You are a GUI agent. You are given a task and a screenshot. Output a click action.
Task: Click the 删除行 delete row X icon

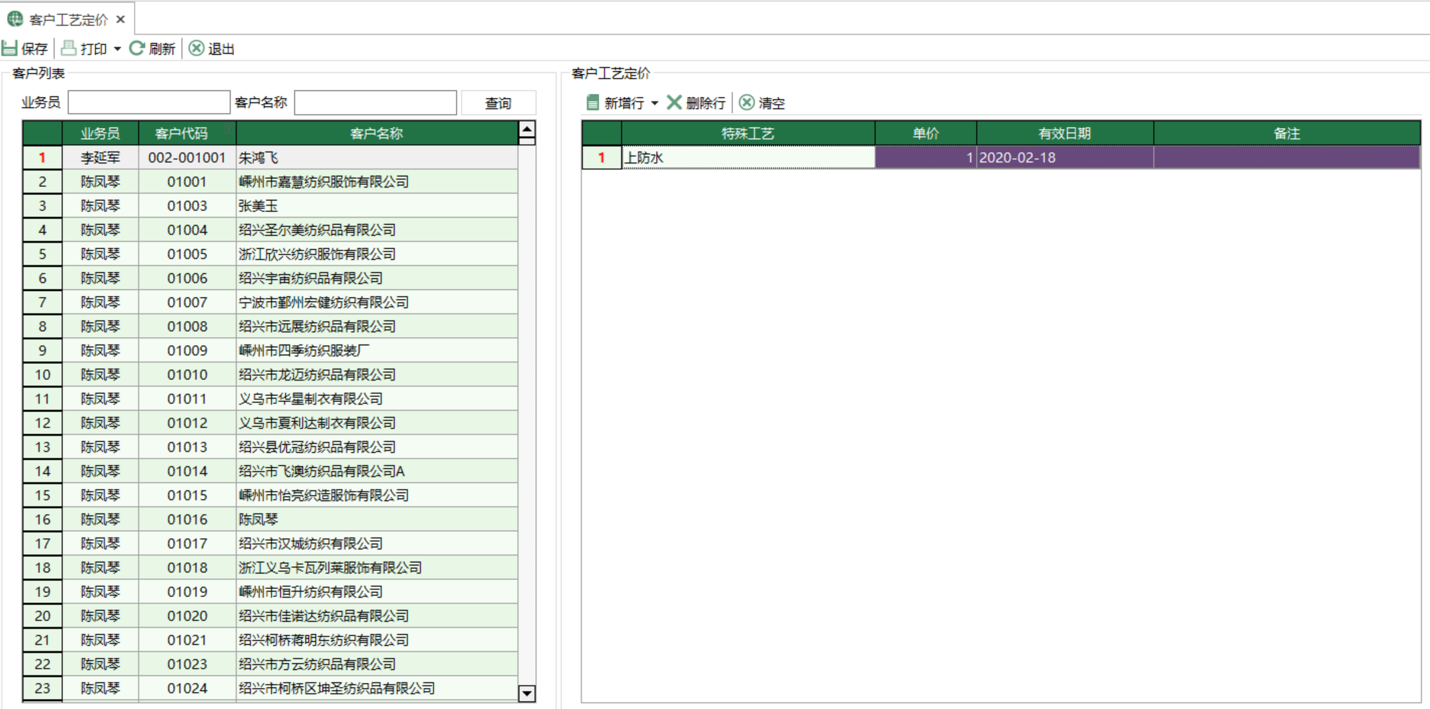pos(674,103)
